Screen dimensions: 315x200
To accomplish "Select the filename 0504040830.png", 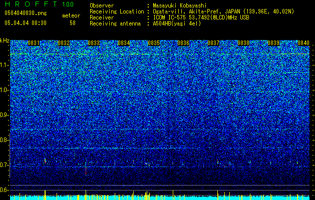I will point(26,13).
